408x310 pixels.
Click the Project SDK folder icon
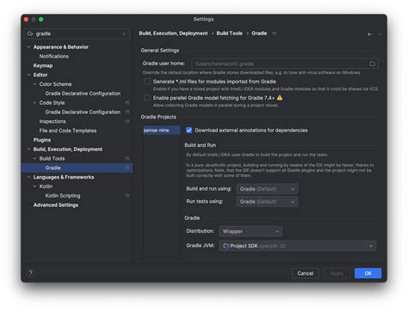[226, 246]
